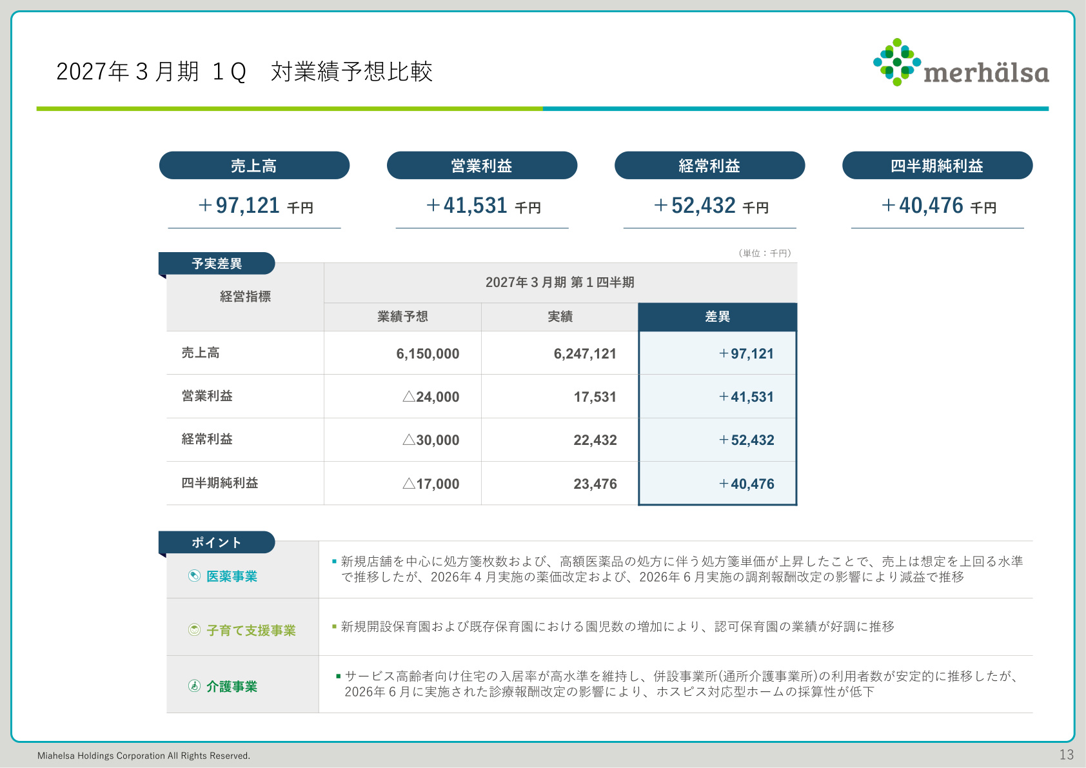Image resolution: width=1086 pixels, height=768 pixels.
Task: Click the 四半期純利益 row label in table
Action: tap(220, 483)
